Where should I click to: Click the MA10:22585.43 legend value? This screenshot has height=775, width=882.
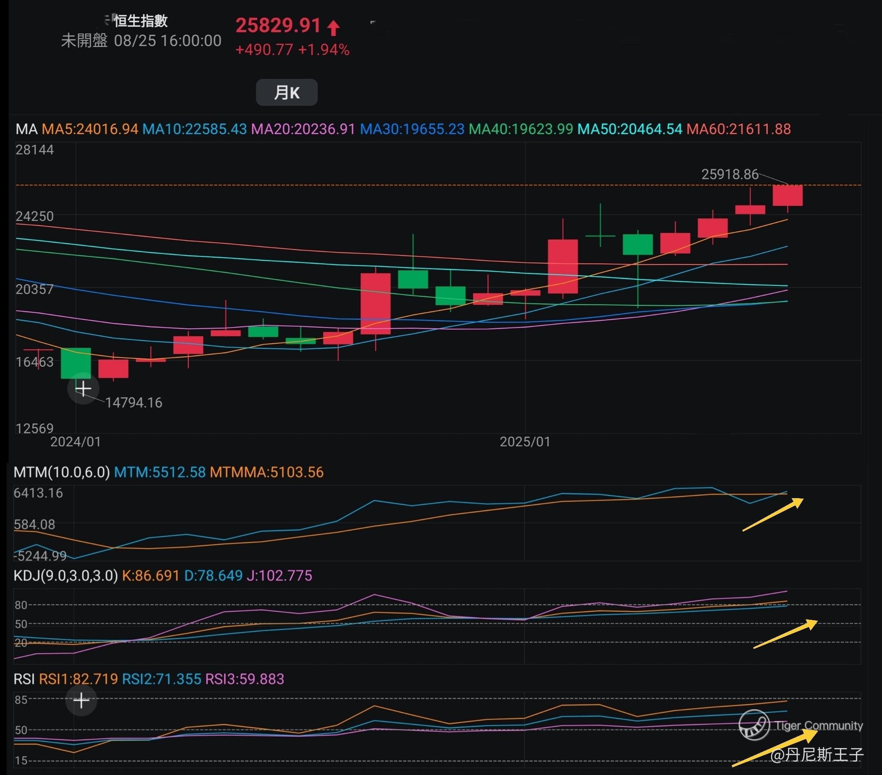195,129
